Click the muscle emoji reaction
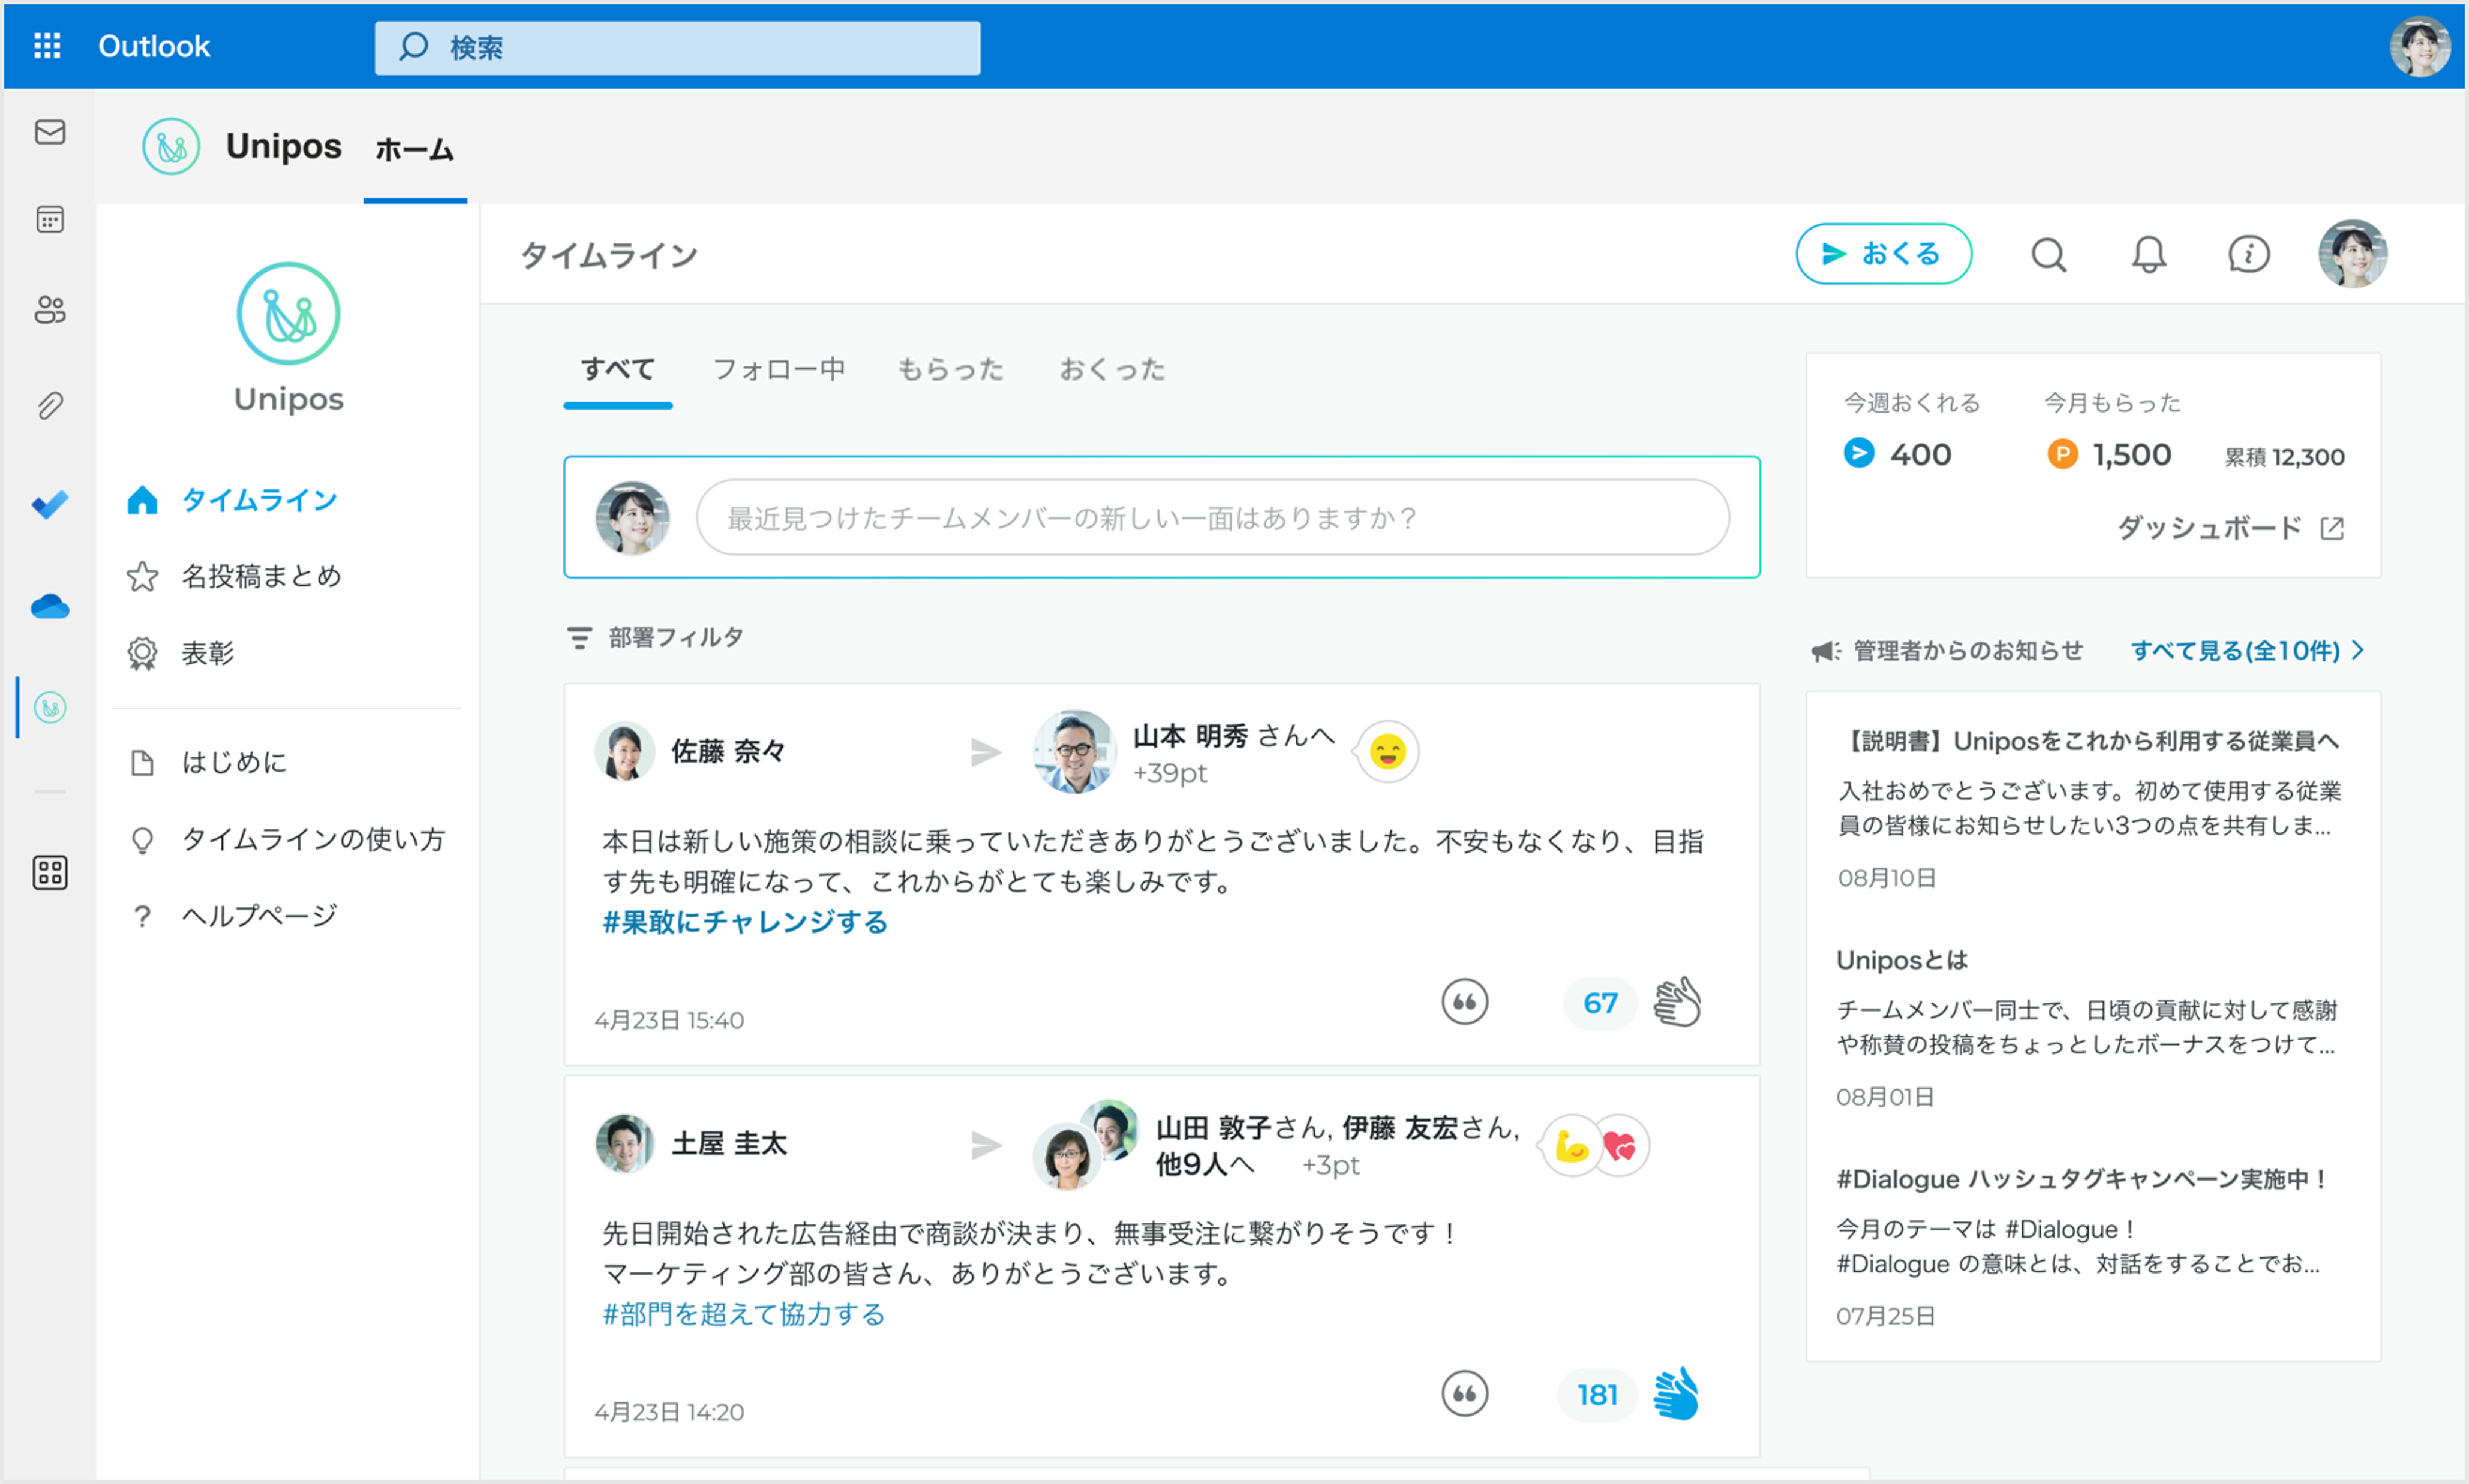This screenshot has height=1484, width=2469. (x=1572, y=1146)
